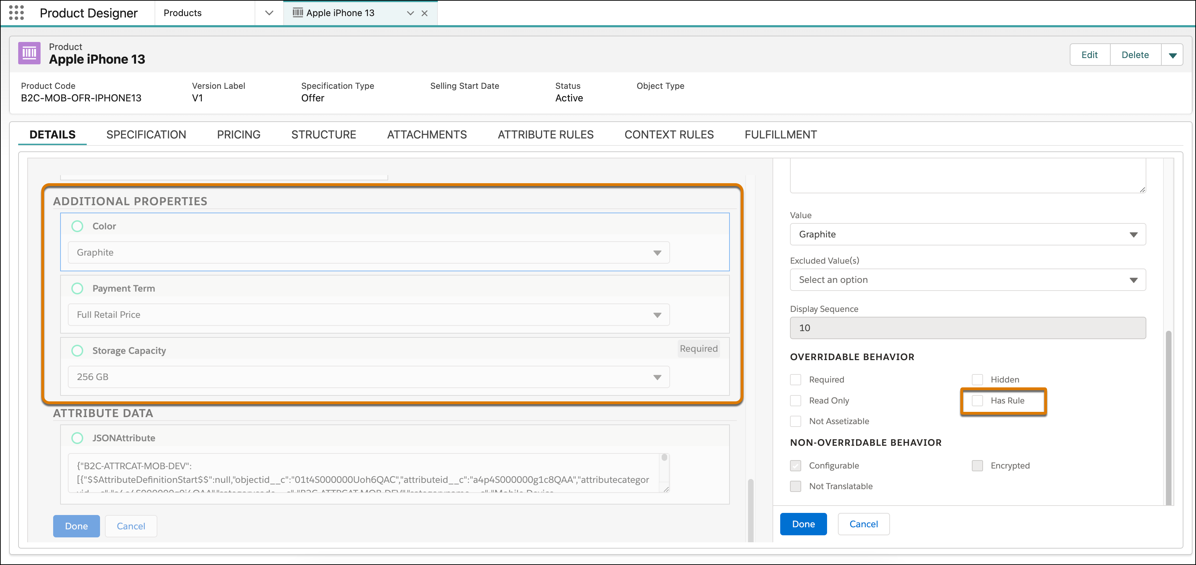Click the Not Translatable checkbox

point(796,487)
